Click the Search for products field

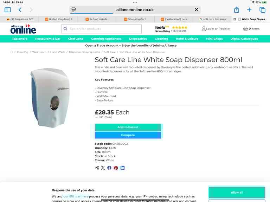(x=101, y=29)
